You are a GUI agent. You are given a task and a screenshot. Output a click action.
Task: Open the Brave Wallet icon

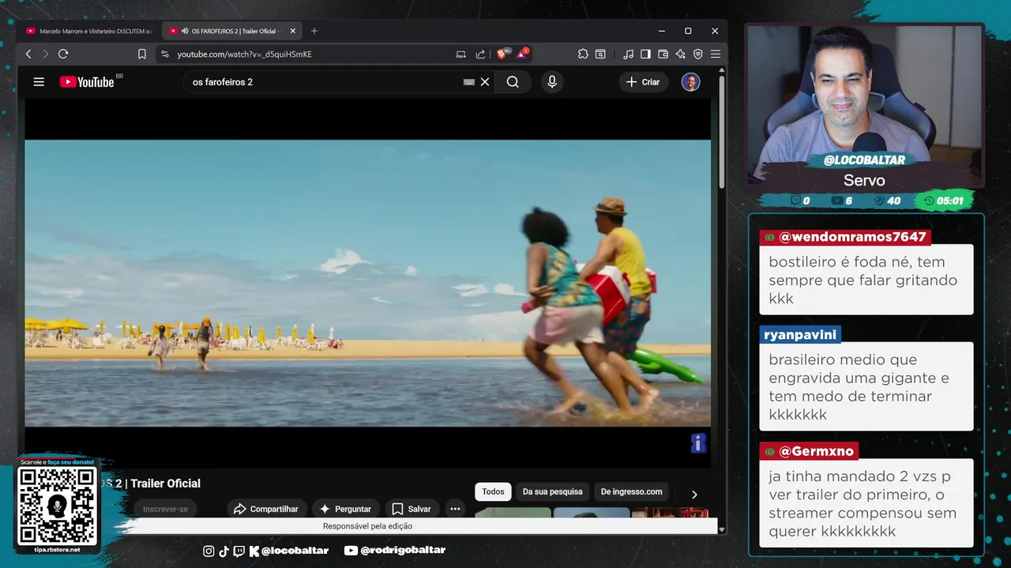(x=663, y=54)
